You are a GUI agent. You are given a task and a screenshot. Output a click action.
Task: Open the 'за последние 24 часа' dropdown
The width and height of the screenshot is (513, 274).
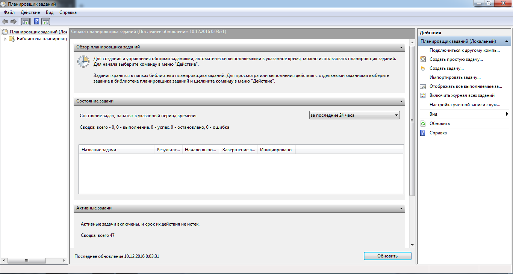354,115
